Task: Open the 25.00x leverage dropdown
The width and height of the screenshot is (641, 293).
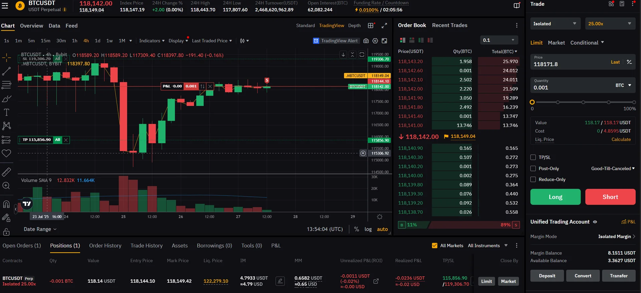Action: 610,24
